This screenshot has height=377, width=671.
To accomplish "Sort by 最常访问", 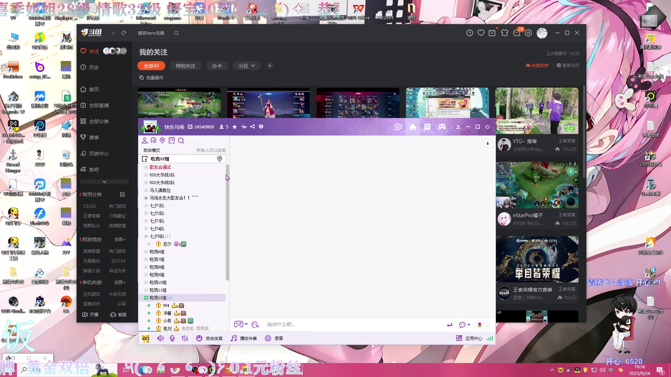I will pyautogui.click(x=568, y=66).
